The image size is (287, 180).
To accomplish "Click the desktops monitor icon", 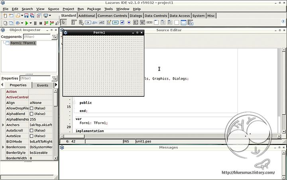I will (x=46, y=16).
